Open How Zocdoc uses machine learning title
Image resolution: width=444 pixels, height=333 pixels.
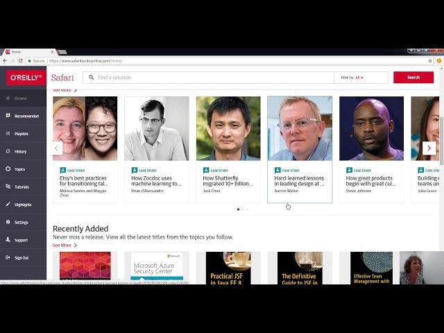pyautogui.click(x=156, y=181)
